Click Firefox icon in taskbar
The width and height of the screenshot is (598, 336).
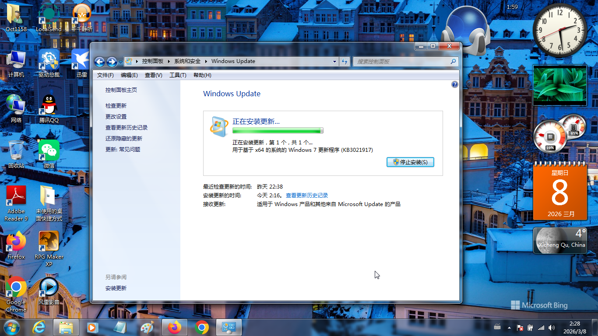[174, 327]
